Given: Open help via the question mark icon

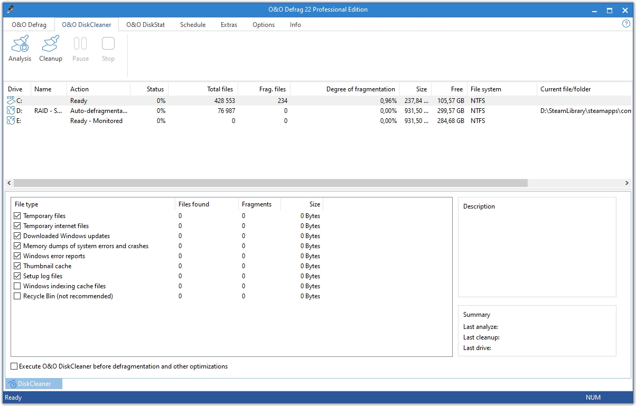Looking at the screenshot, I should coord(626,24).
